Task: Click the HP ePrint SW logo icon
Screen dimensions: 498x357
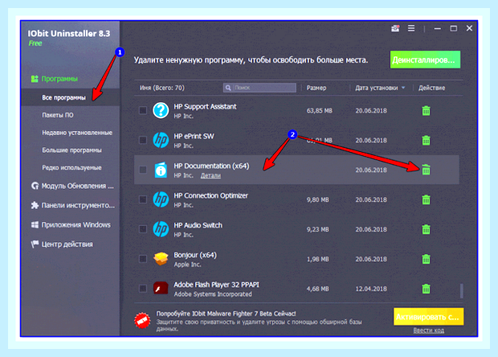Action: pyautogui.click(x=161, y=140)
